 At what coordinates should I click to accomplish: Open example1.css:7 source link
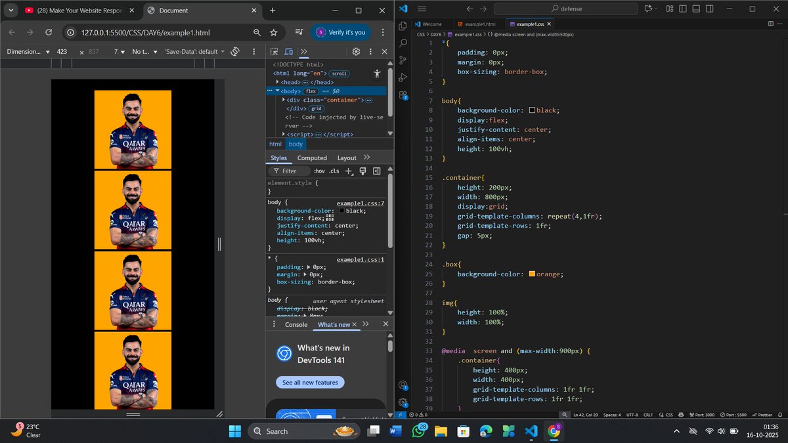[x=361, y=203]
